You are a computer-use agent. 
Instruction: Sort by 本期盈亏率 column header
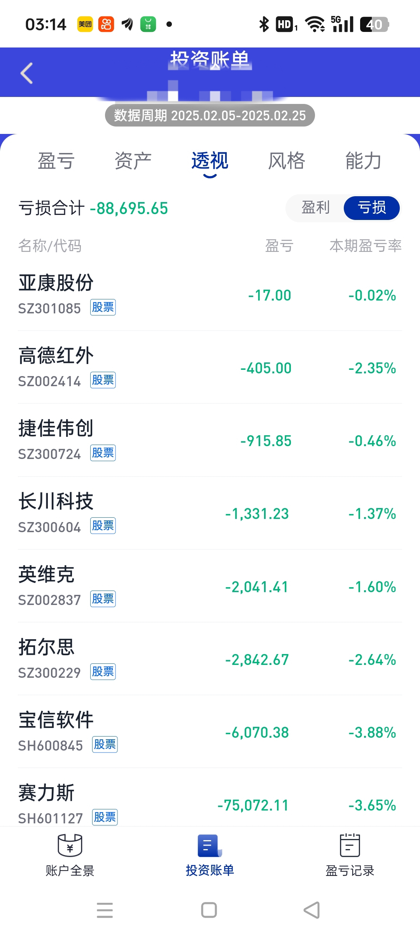pyautogui.click(x=366, y=246)
